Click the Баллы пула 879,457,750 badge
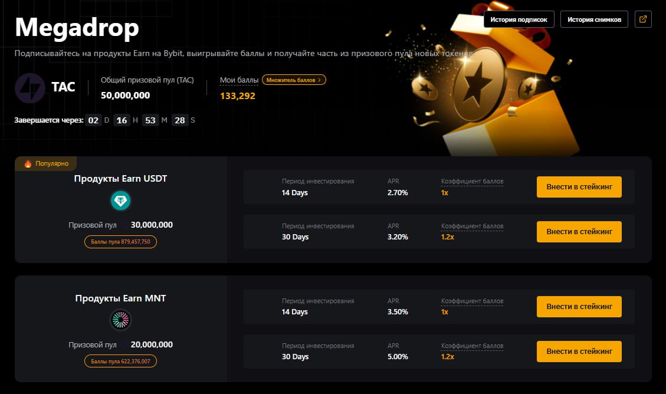666x394 pixels. pos(120,242)
